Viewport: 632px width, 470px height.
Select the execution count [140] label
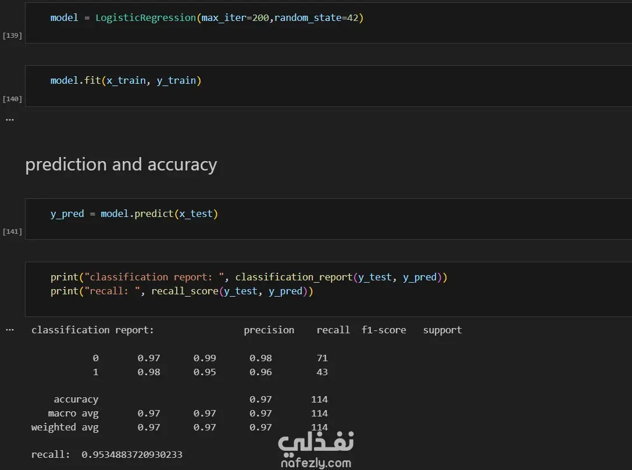(x=12, y=99)
